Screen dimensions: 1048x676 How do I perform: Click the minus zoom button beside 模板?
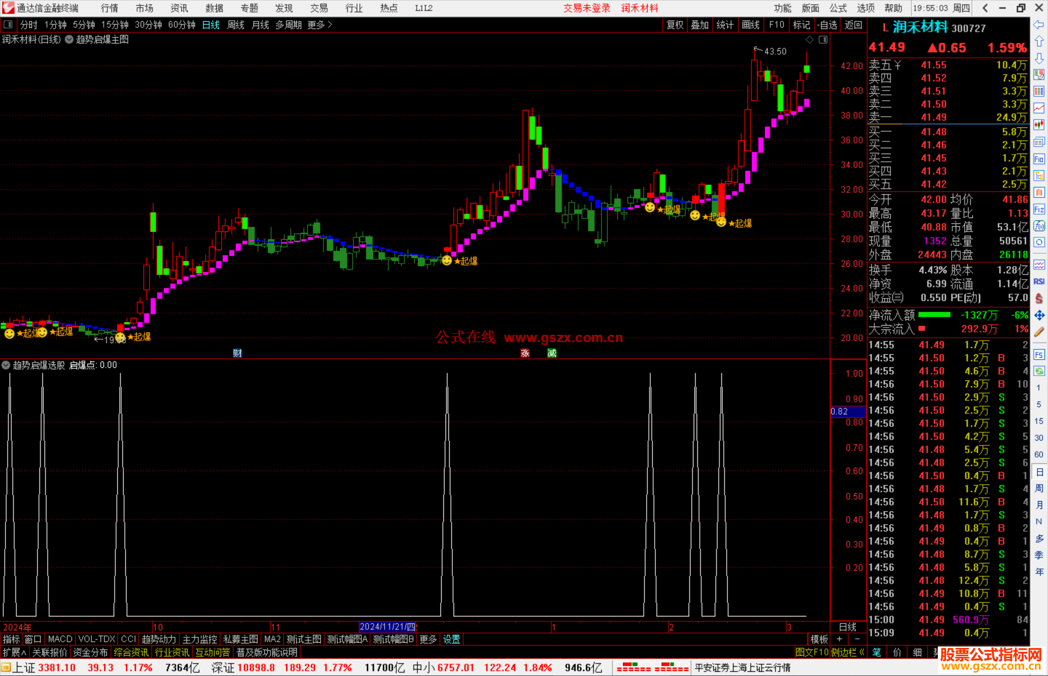pos(857,640)
